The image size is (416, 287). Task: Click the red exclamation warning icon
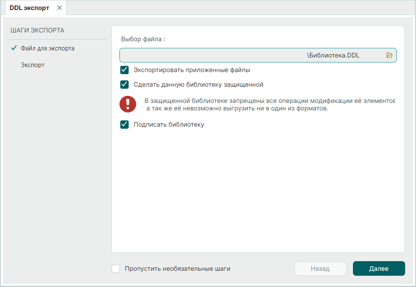click(x=128, y=104)
